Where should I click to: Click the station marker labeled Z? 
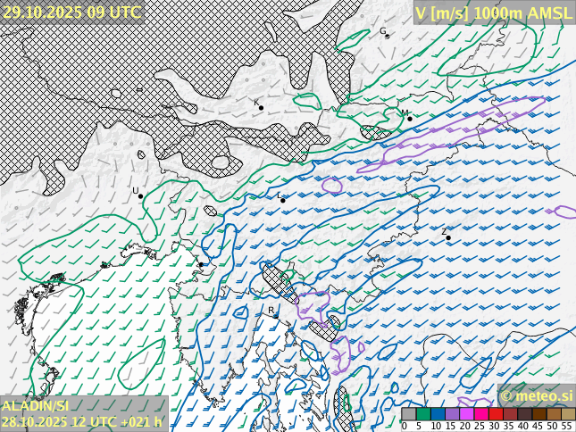click(448, 237)
